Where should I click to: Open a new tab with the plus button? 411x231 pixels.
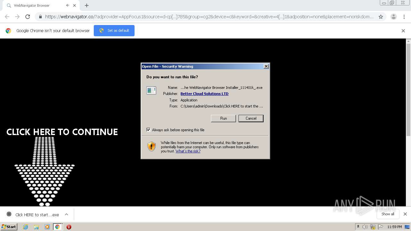[87, 5]
